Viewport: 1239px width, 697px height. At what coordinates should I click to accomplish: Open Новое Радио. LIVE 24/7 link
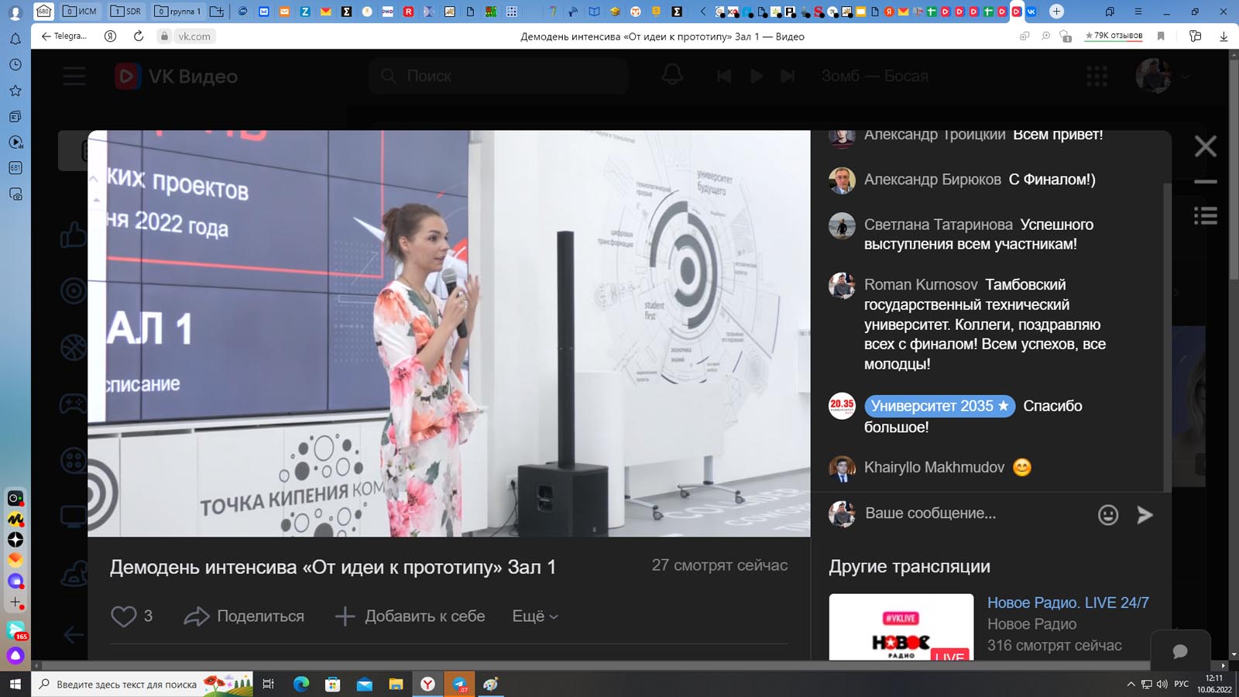(1068, 603)
